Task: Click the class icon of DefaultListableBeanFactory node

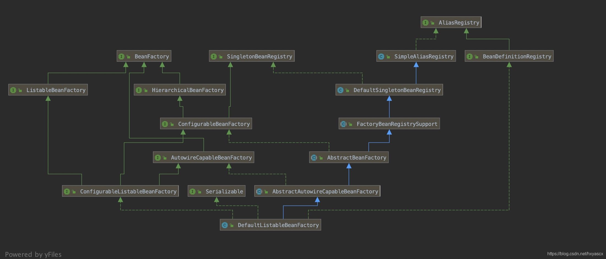Action: (x=225, y=225)
